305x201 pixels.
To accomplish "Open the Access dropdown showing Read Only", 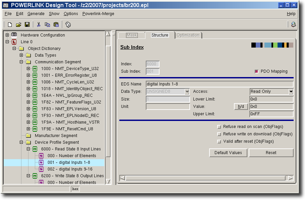I will [x=291, y=91].
